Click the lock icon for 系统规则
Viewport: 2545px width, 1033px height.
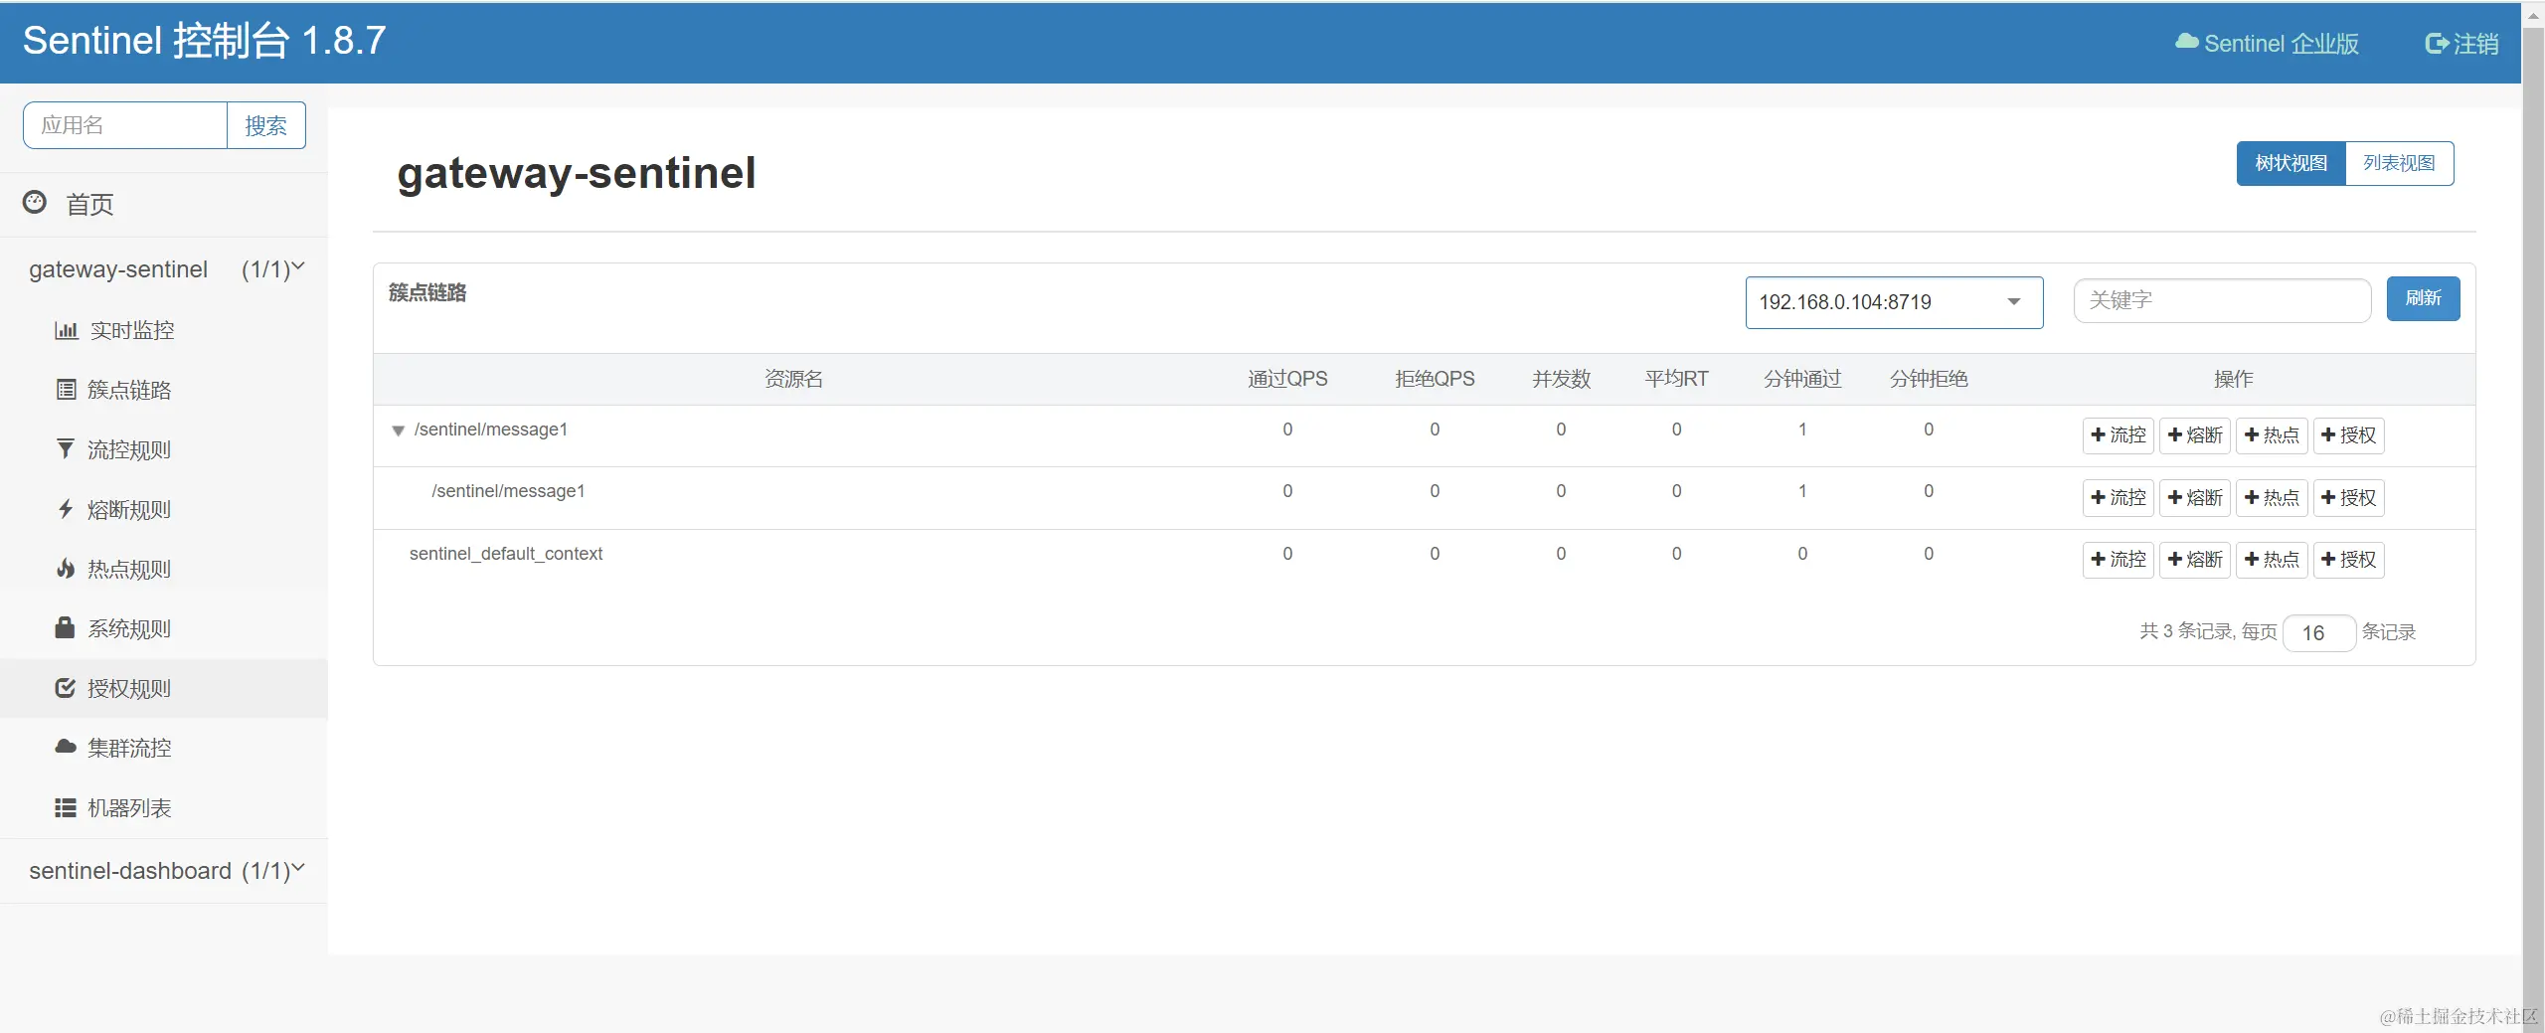point(66,628)
